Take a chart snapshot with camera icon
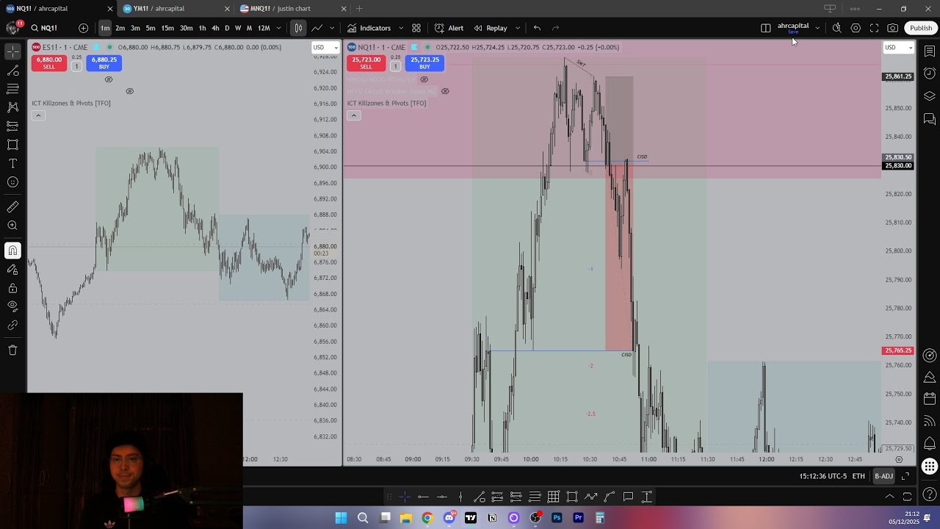The width and height of the screenshot is (940, 529). tap(892, 28)
